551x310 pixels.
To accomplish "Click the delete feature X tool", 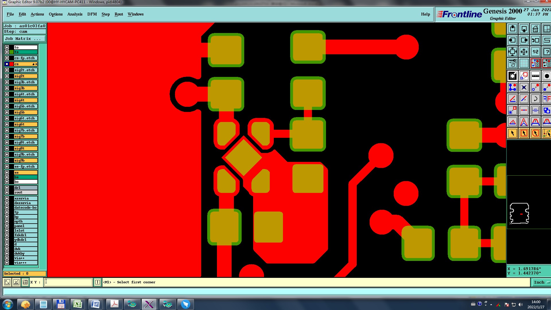I will coord(524,88).
